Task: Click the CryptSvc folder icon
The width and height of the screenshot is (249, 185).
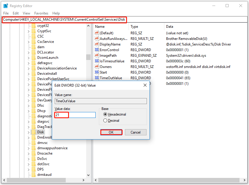Action: 33,31
